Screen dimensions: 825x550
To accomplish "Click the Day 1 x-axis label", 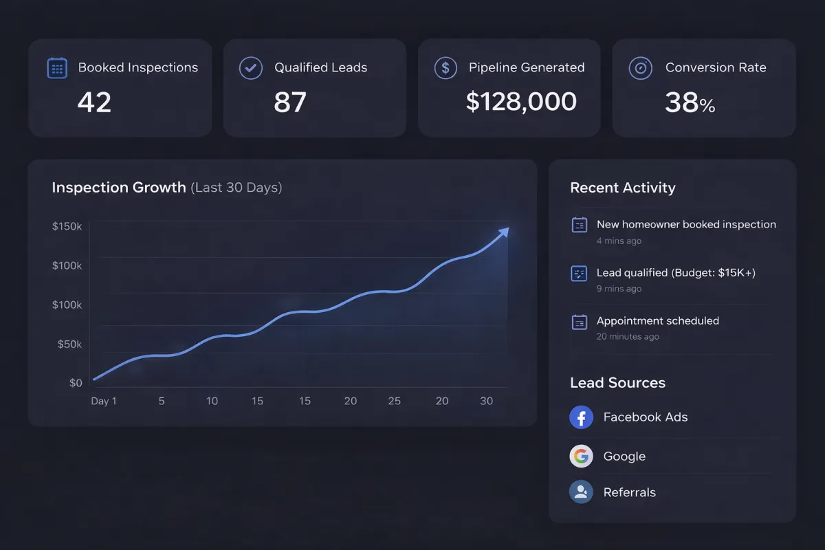I will pos(104,401).
